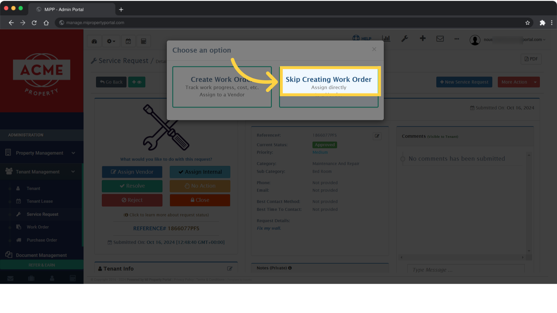
Task: Expand the settings gear dropdown
Action: [111, 41]
